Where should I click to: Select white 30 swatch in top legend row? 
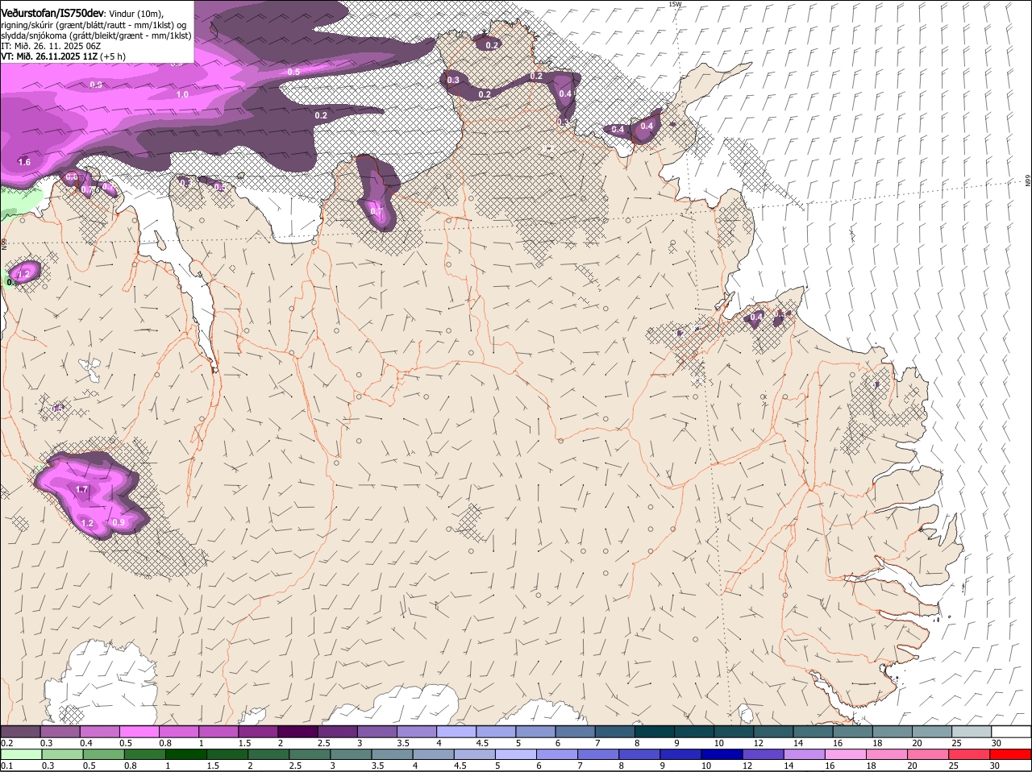(1011, 731)
